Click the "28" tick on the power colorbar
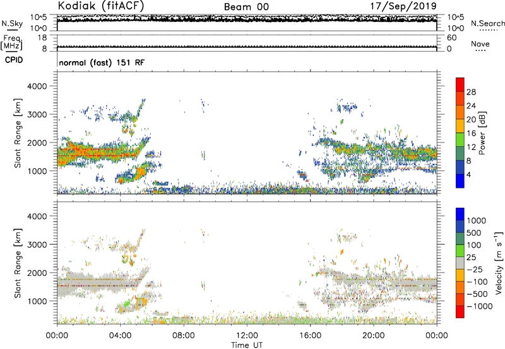505x349 pixels. click(x=471, y=92)
